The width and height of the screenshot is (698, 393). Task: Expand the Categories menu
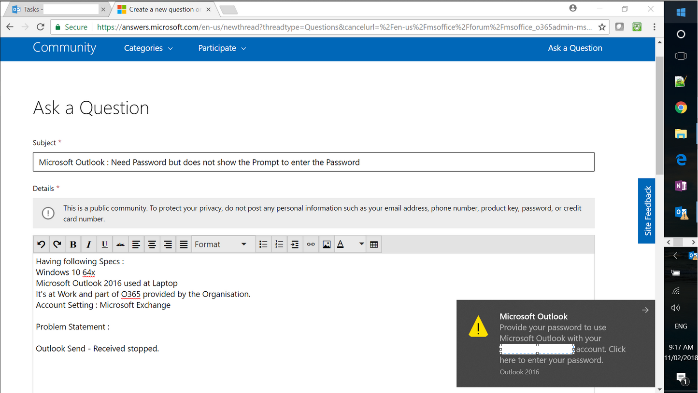tap(148, 48)
